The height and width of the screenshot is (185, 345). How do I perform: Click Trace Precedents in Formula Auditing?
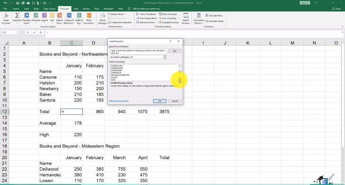[x=146, y=14]
